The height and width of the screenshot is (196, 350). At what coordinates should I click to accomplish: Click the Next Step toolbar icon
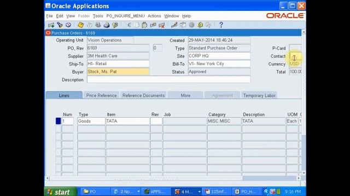(89, 25)
